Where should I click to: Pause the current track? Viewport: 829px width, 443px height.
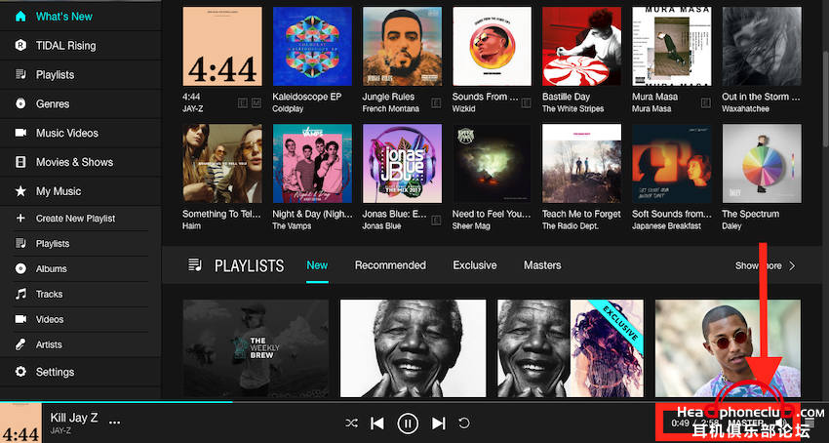408,423
